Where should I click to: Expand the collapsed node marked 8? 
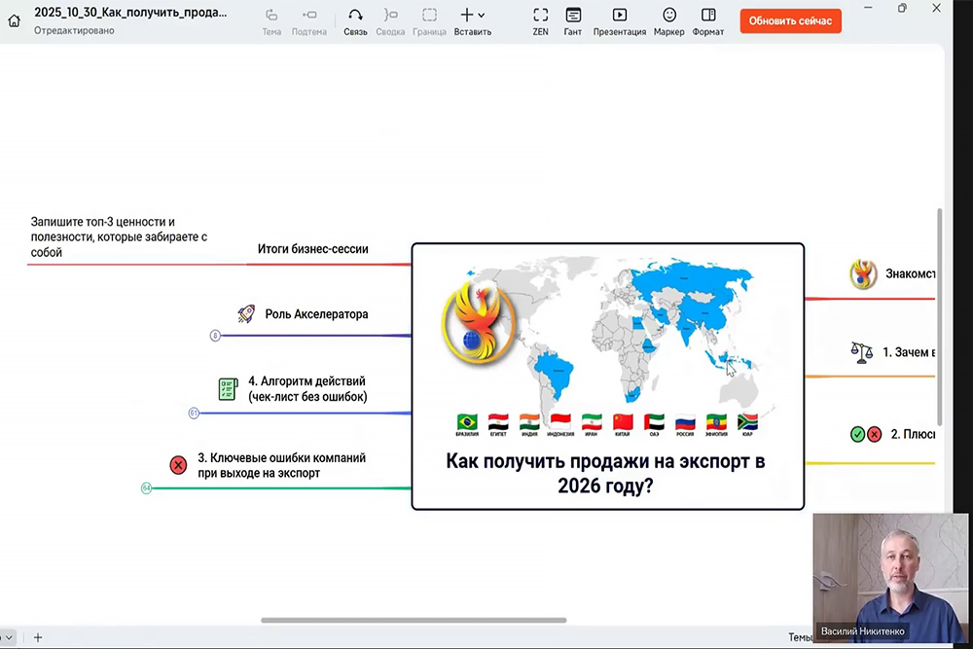pos(215,336)
